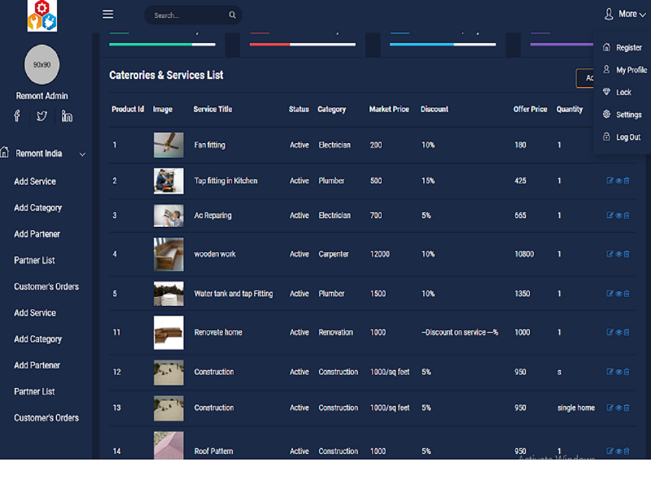Click the search magnifier icon

232,15
